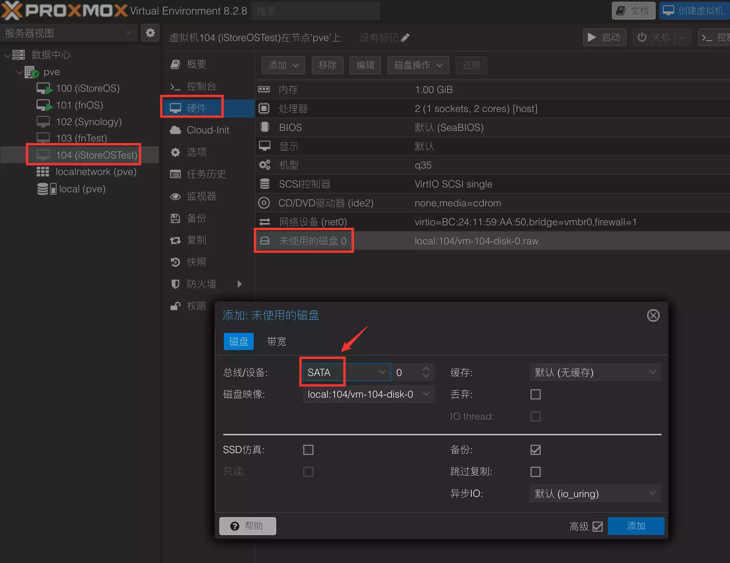
Task: Click the gear settings icon beside server view
Action: pos(150,33)
